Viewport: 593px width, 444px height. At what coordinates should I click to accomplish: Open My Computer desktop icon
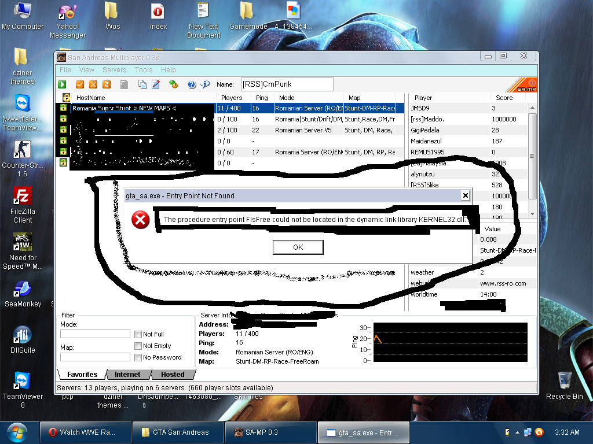click(x=23, y=16)
